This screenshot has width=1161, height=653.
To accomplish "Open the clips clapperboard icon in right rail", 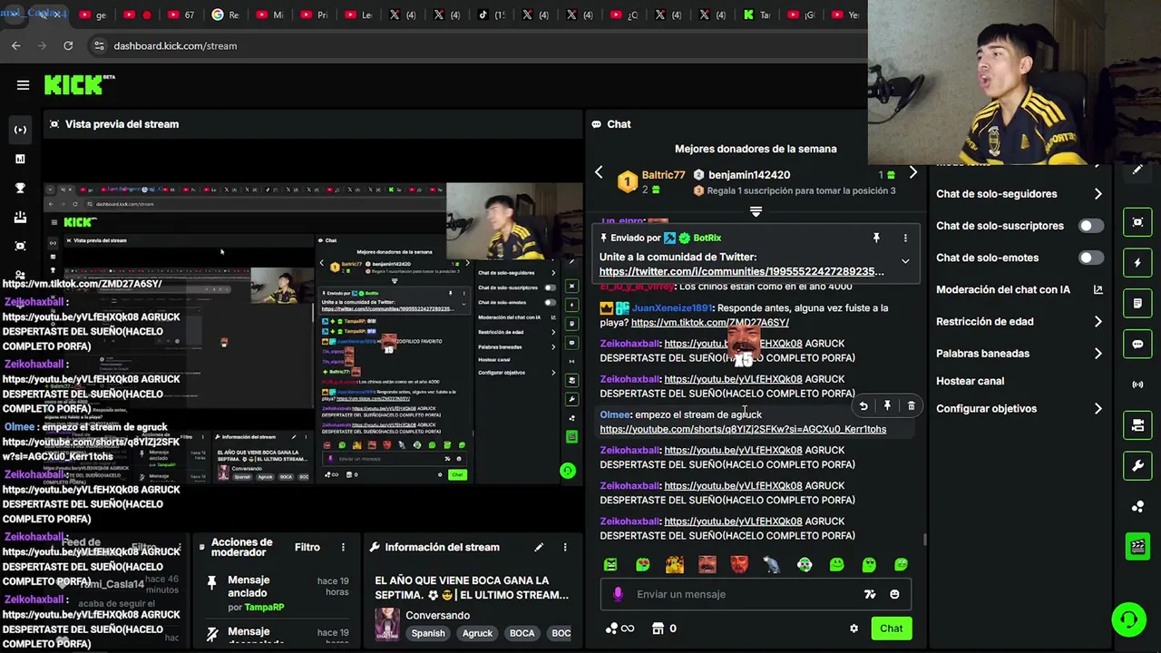I will tap(1137, 547).
